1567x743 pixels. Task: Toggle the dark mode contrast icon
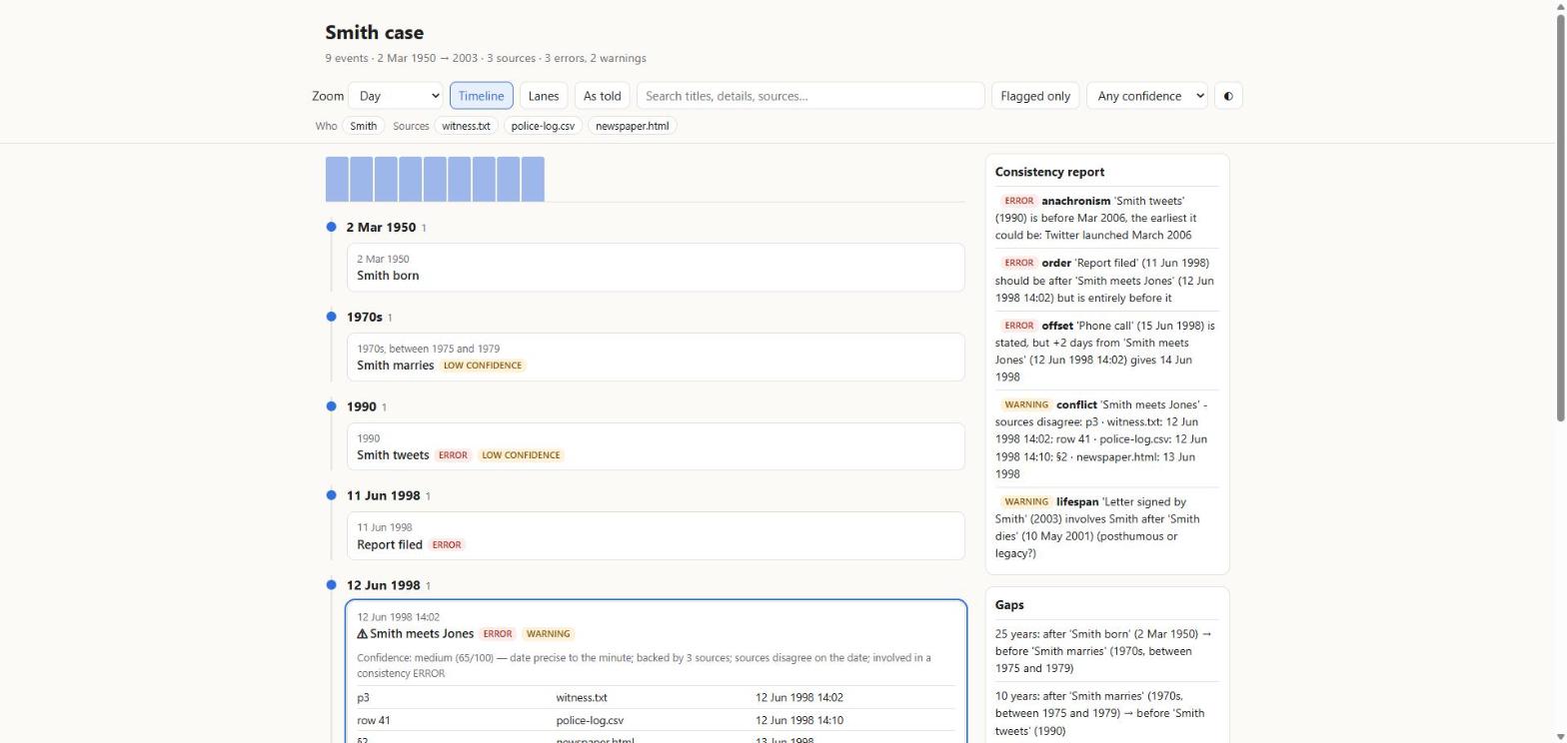1228,96
